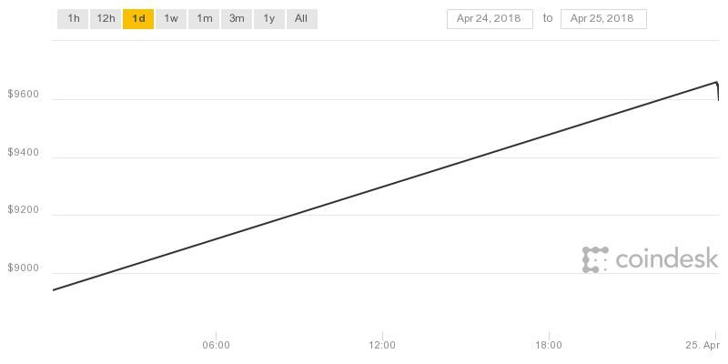Click the $9000 y-axis label
Image resolution: width=728 pixels, height=364 pixels.
pos(23,268)
